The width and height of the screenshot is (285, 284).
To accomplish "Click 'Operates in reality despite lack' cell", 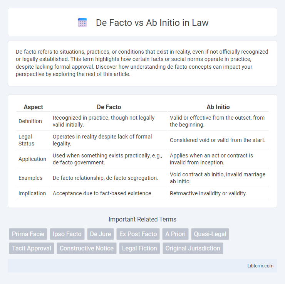I will (109, 140).
